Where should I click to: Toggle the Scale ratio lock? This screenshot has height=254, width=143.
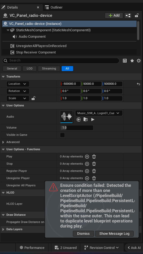[x=33, y=98]
